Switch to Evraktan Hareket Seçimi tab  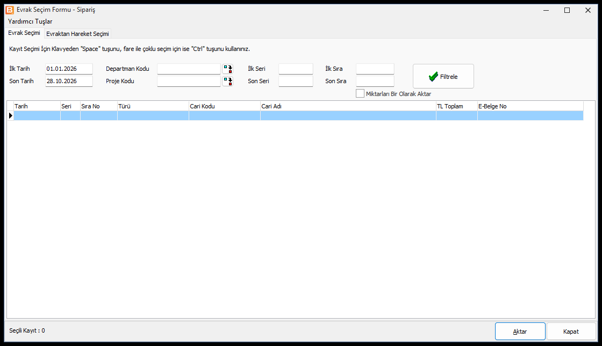[77, 34]
